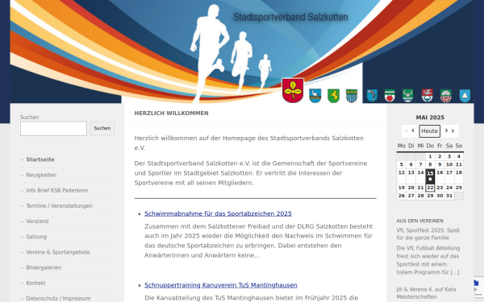Open Startseite in the sidebar menu

[40, 159]
